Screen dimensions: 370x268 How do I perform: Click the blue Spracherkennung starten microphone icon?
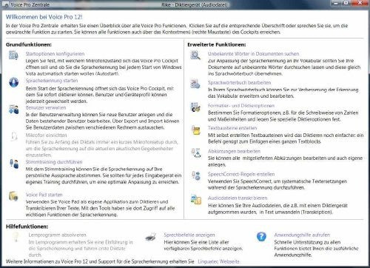14,82
